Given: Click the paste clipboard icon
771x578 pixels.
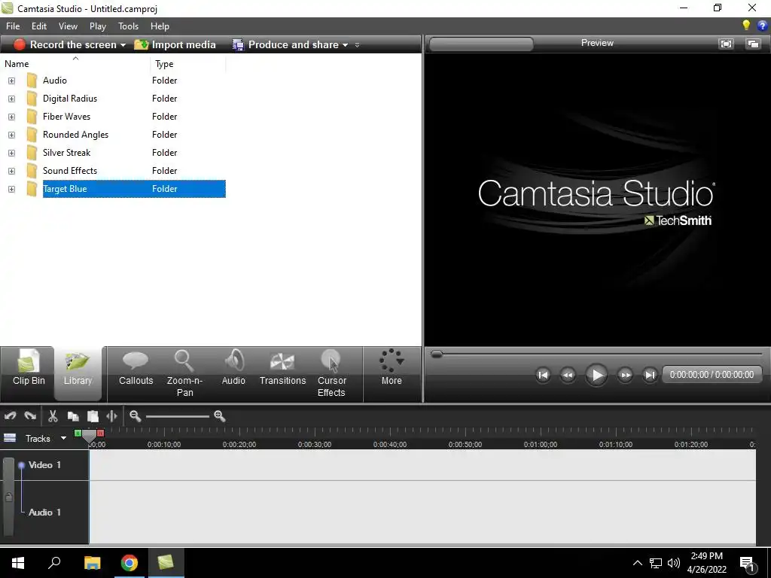Looking at the screenshot, I should pos(93,416).
